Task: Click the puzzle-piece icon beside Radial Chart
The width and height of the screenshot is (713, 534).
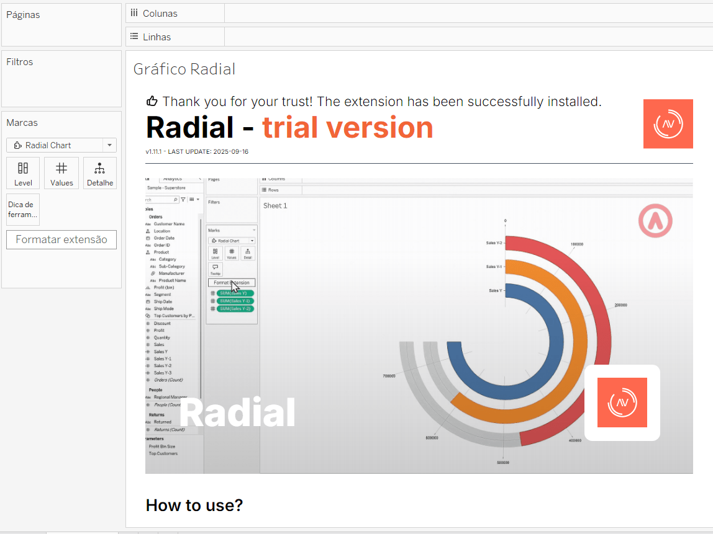Action: 17,145
